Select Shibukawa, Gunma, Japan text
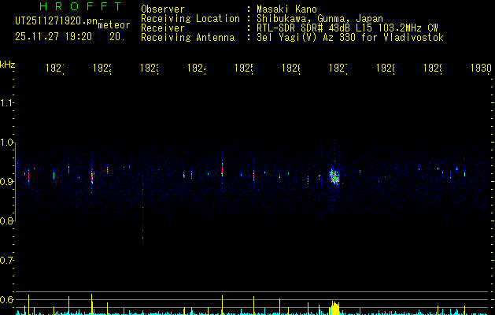 click(x=320, y=19)
